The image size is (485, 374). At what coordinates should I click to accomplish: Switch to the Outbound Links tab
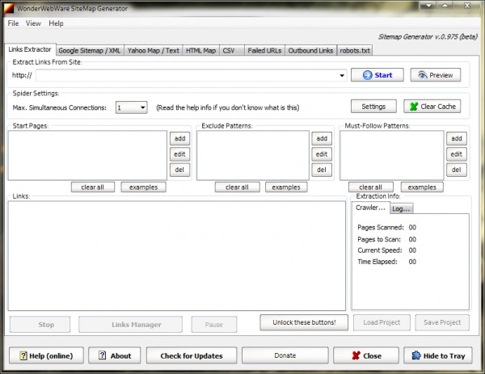click(311, 51)
